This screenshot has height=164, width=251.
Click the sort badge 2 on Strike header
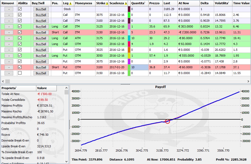tap(107, 3)
